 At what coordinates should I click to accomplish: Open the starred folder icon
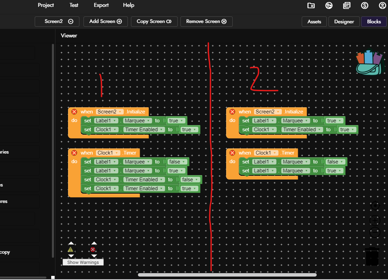311,5
